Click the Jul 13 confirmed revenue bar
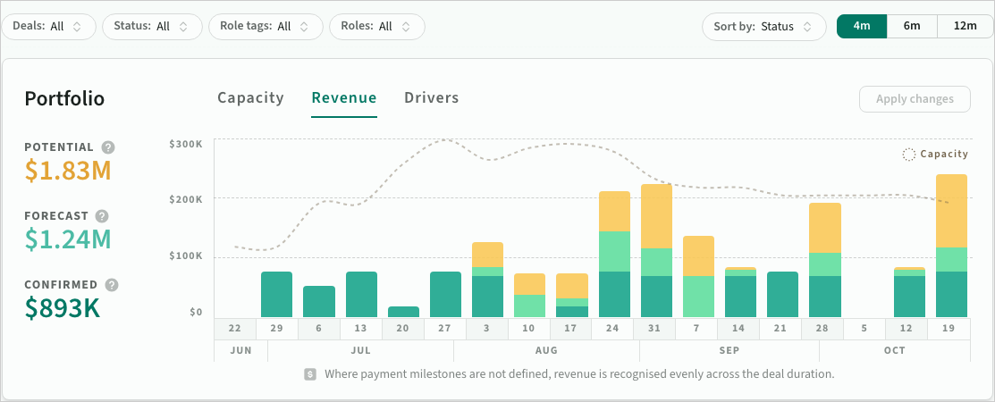 pyautogui.click(x=362, y=294)
